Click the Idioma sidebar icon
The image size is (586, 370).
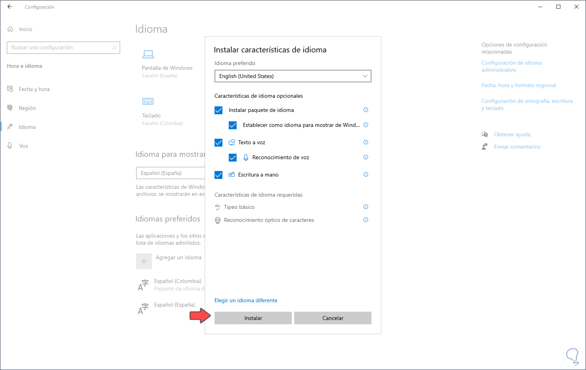10,127
